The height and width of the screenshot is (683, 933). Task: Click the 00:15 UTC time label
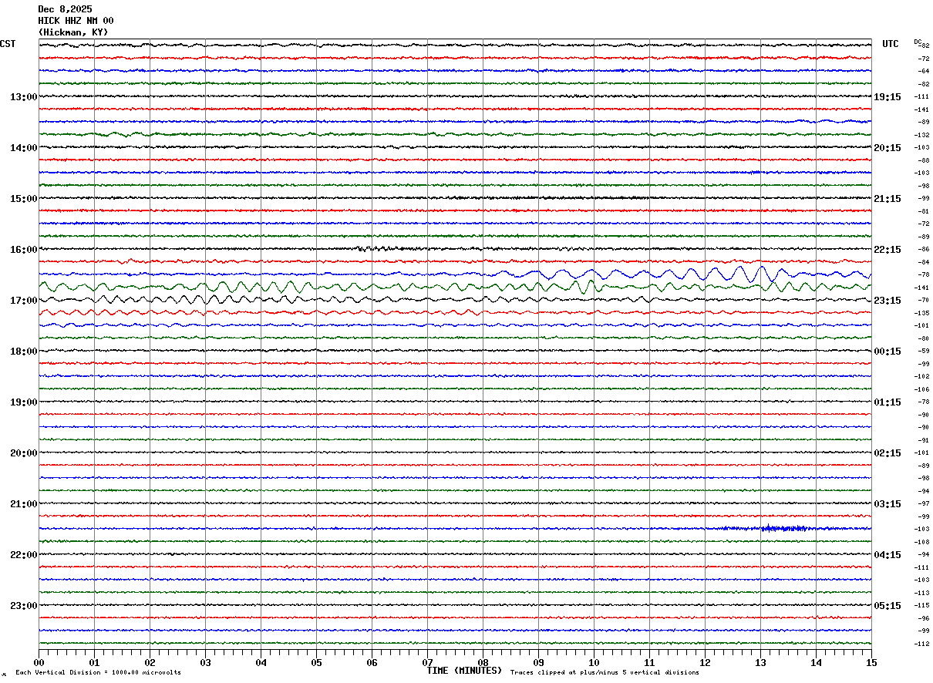pos(888,352)
